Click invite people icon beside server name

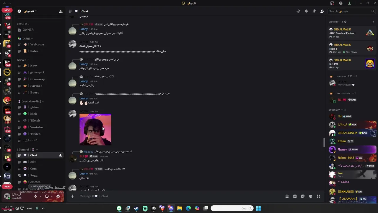pyautogui.click(x=61, y=11)
